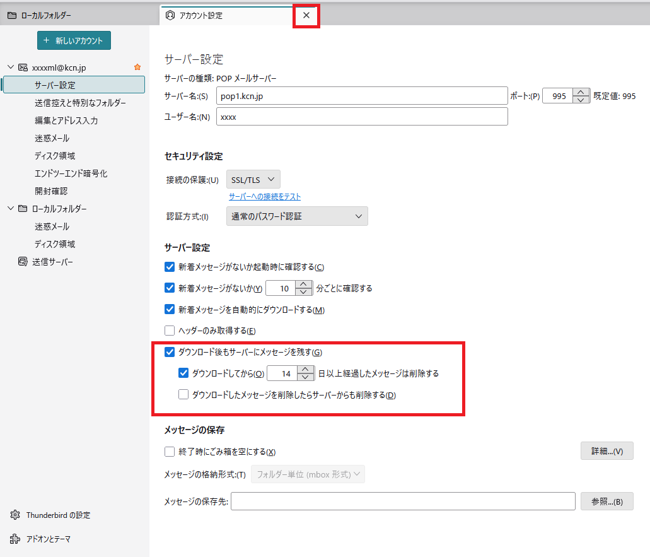Select 送信控えと特別なフォルダー in sidebar
The image size is (650, 557).
(x=80, y=103)
